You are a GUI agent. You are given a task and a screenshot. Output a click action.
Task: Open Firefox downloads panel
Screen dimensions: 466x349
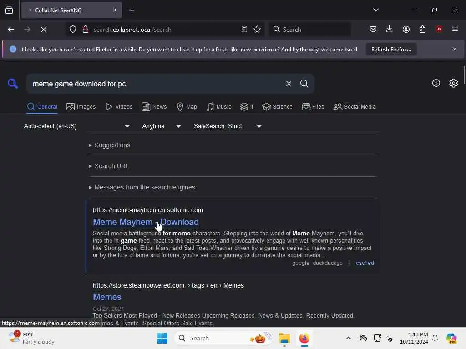[389, 29]
